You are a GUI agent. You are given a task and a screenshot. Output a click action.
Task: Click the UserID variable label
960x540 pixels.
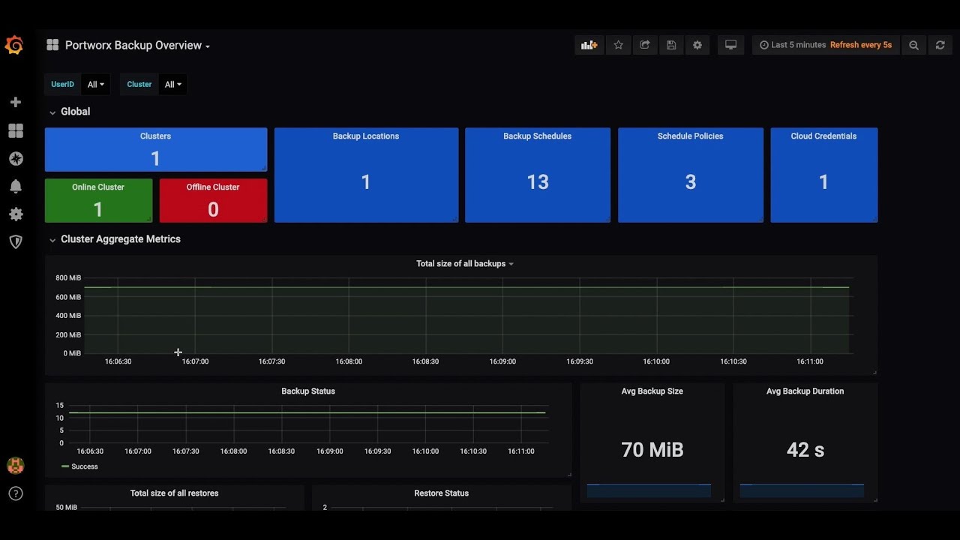(x=63, y=85)
